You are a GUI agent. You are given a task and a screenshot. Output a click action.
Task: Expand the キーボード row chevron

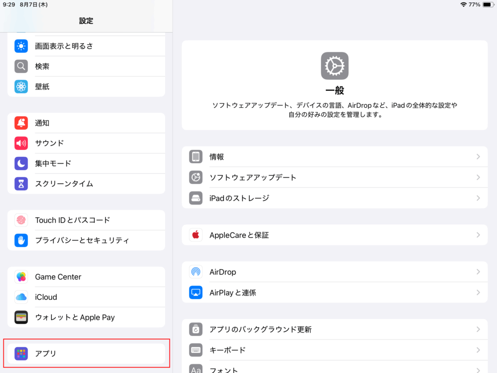[x=478, y=350]
